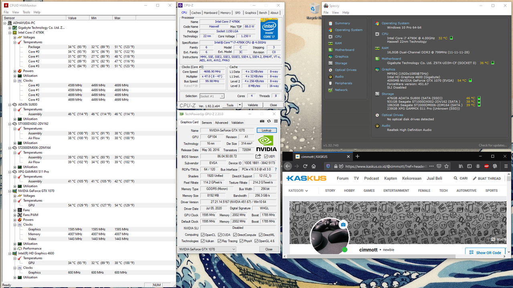This screenshot has width=513, height=288.
Task: Go to Firefox home page icon
Action: coord(314,166)
